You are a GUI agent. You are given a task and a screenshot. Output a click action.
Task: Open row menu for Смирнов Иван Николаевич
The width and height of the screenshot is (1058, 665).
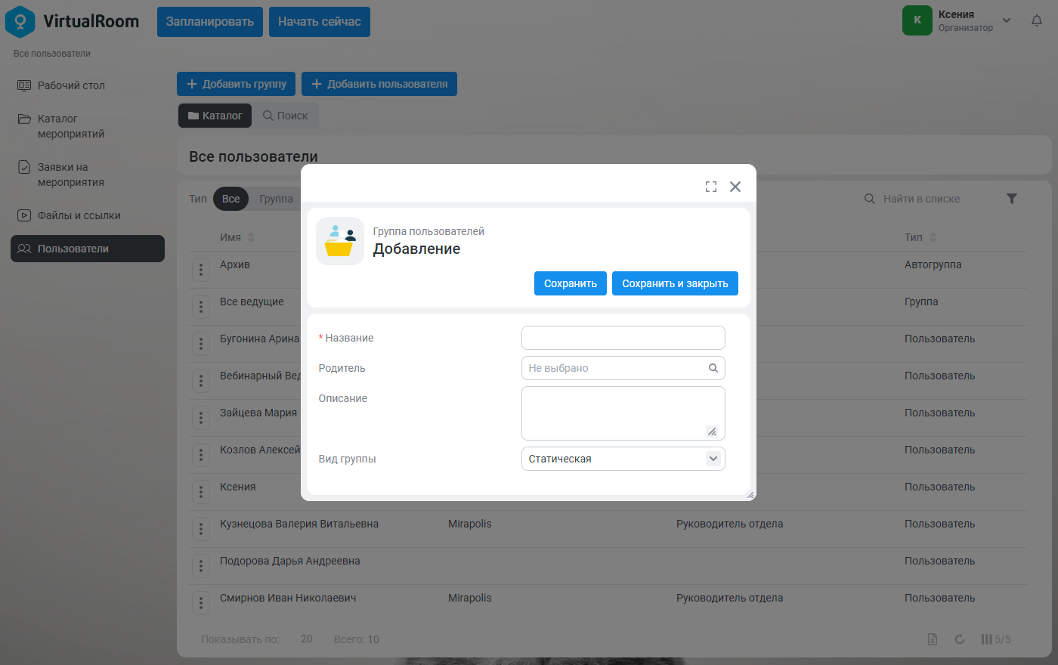tap(201, 603)
